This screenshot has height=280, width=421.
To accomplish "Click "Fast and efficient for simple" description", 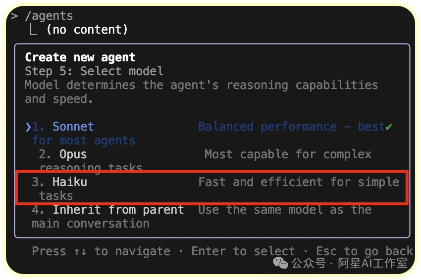I will coord(298,182).
